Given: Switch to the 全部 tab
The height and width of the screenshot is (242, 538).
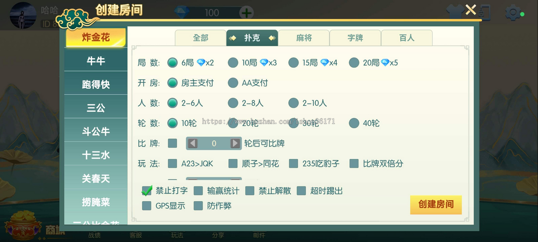Looking at the screenshot, I should point(200,38).
